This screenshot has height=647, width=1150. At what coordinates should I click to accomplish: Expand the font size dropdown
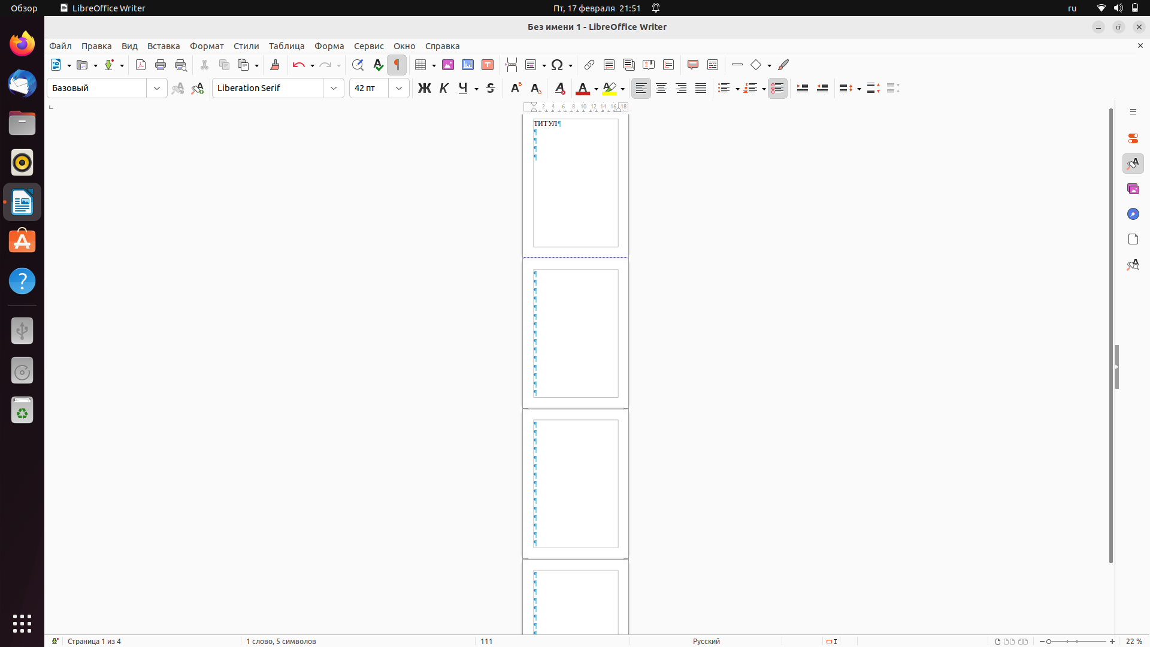pos(399,88)
